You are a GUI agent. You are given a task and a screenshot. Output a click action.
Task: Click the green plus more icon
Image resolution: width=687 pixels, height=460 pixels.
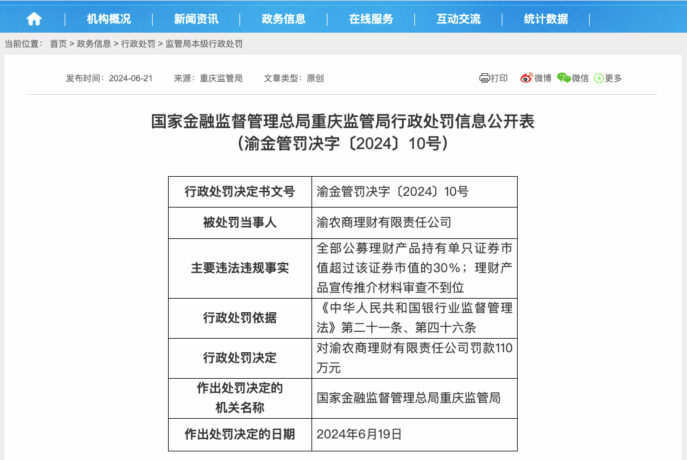pos(599,78)
